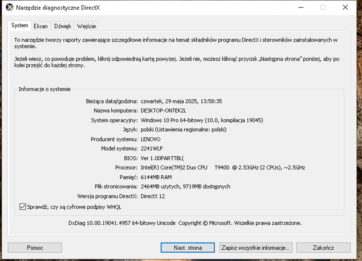Click the Model systemu label

120,149
